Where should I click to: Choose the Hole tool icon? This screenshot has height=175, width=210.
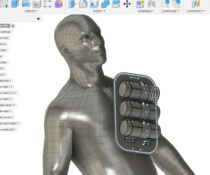37,4
